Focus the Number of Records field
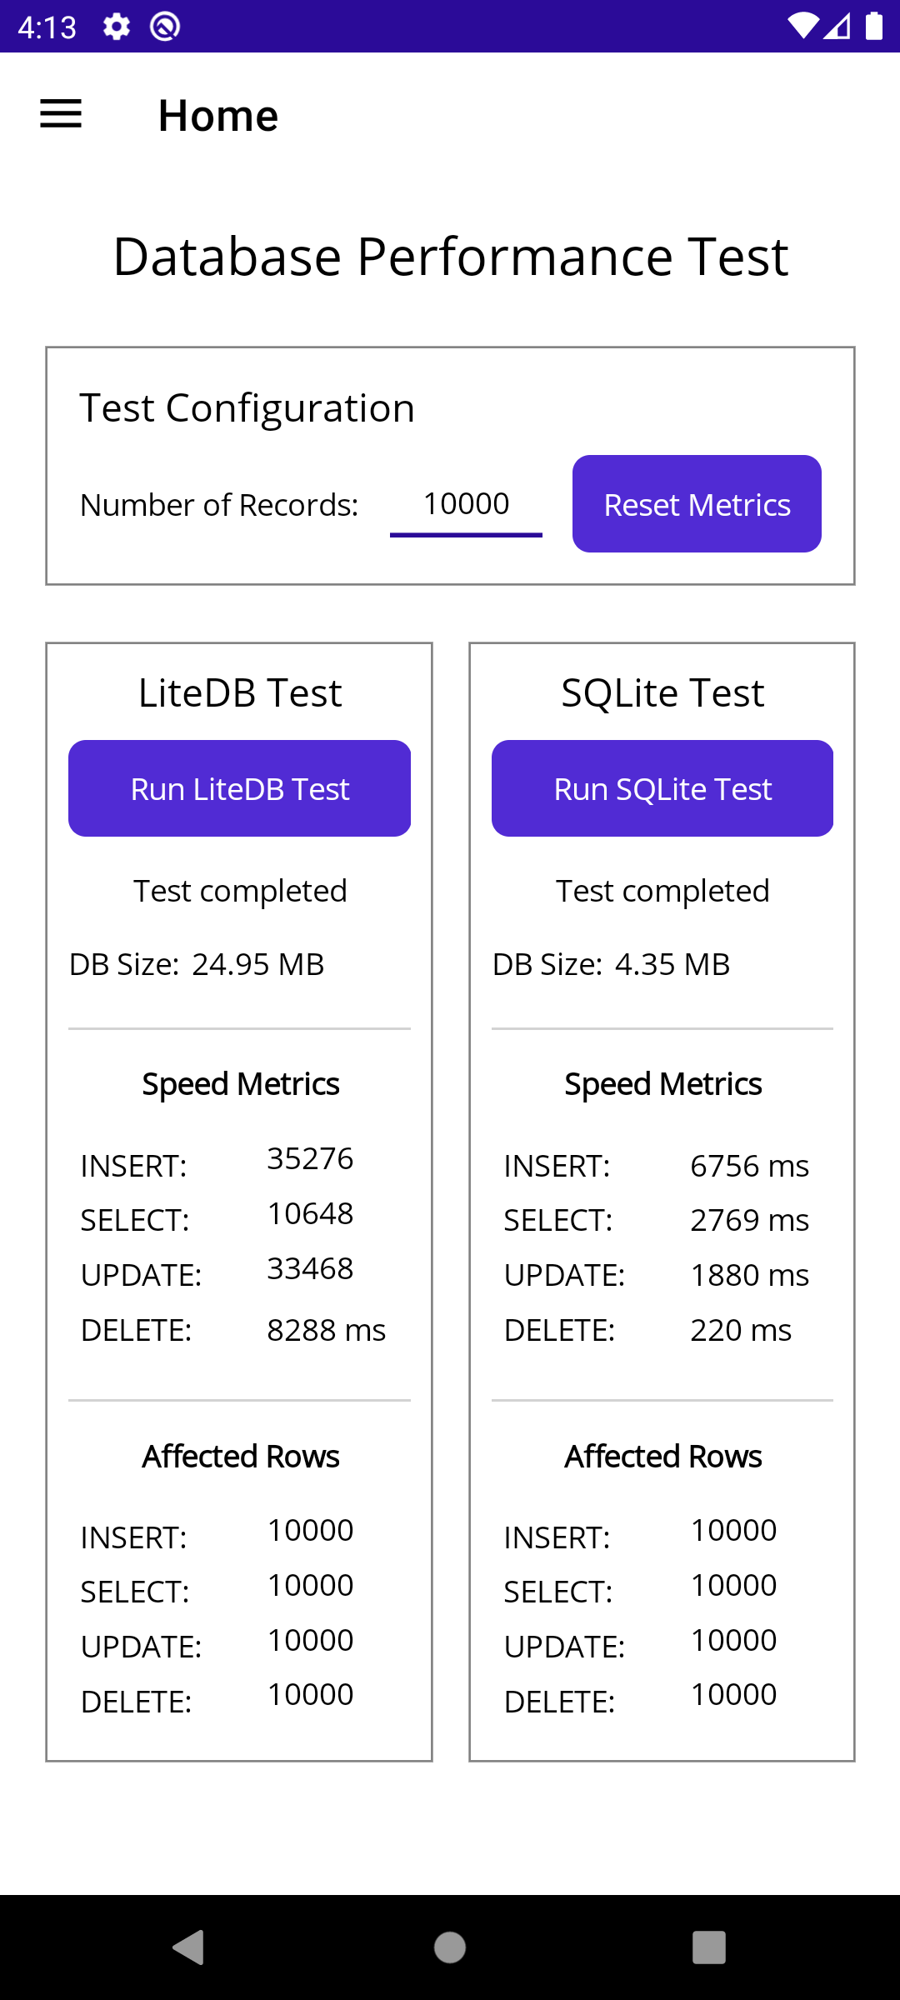The width and height of the screenshot is (900, 2000). click(x=466, y=504)
